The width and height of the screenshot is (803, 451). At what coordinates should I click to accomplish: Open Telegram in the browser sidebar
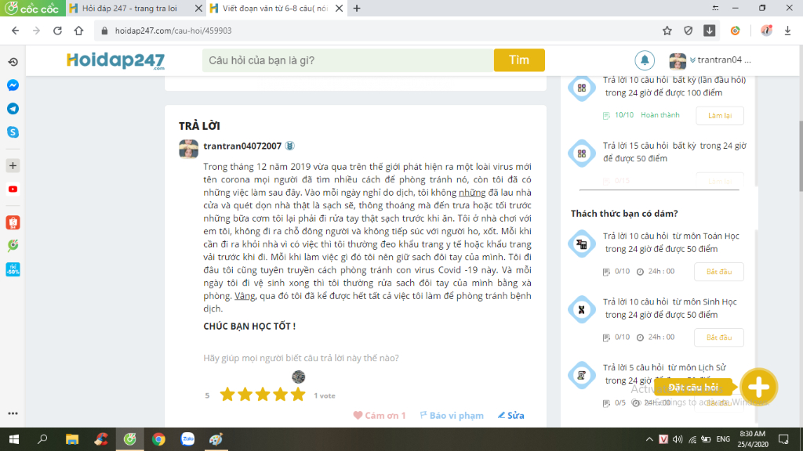click(13, 109)
